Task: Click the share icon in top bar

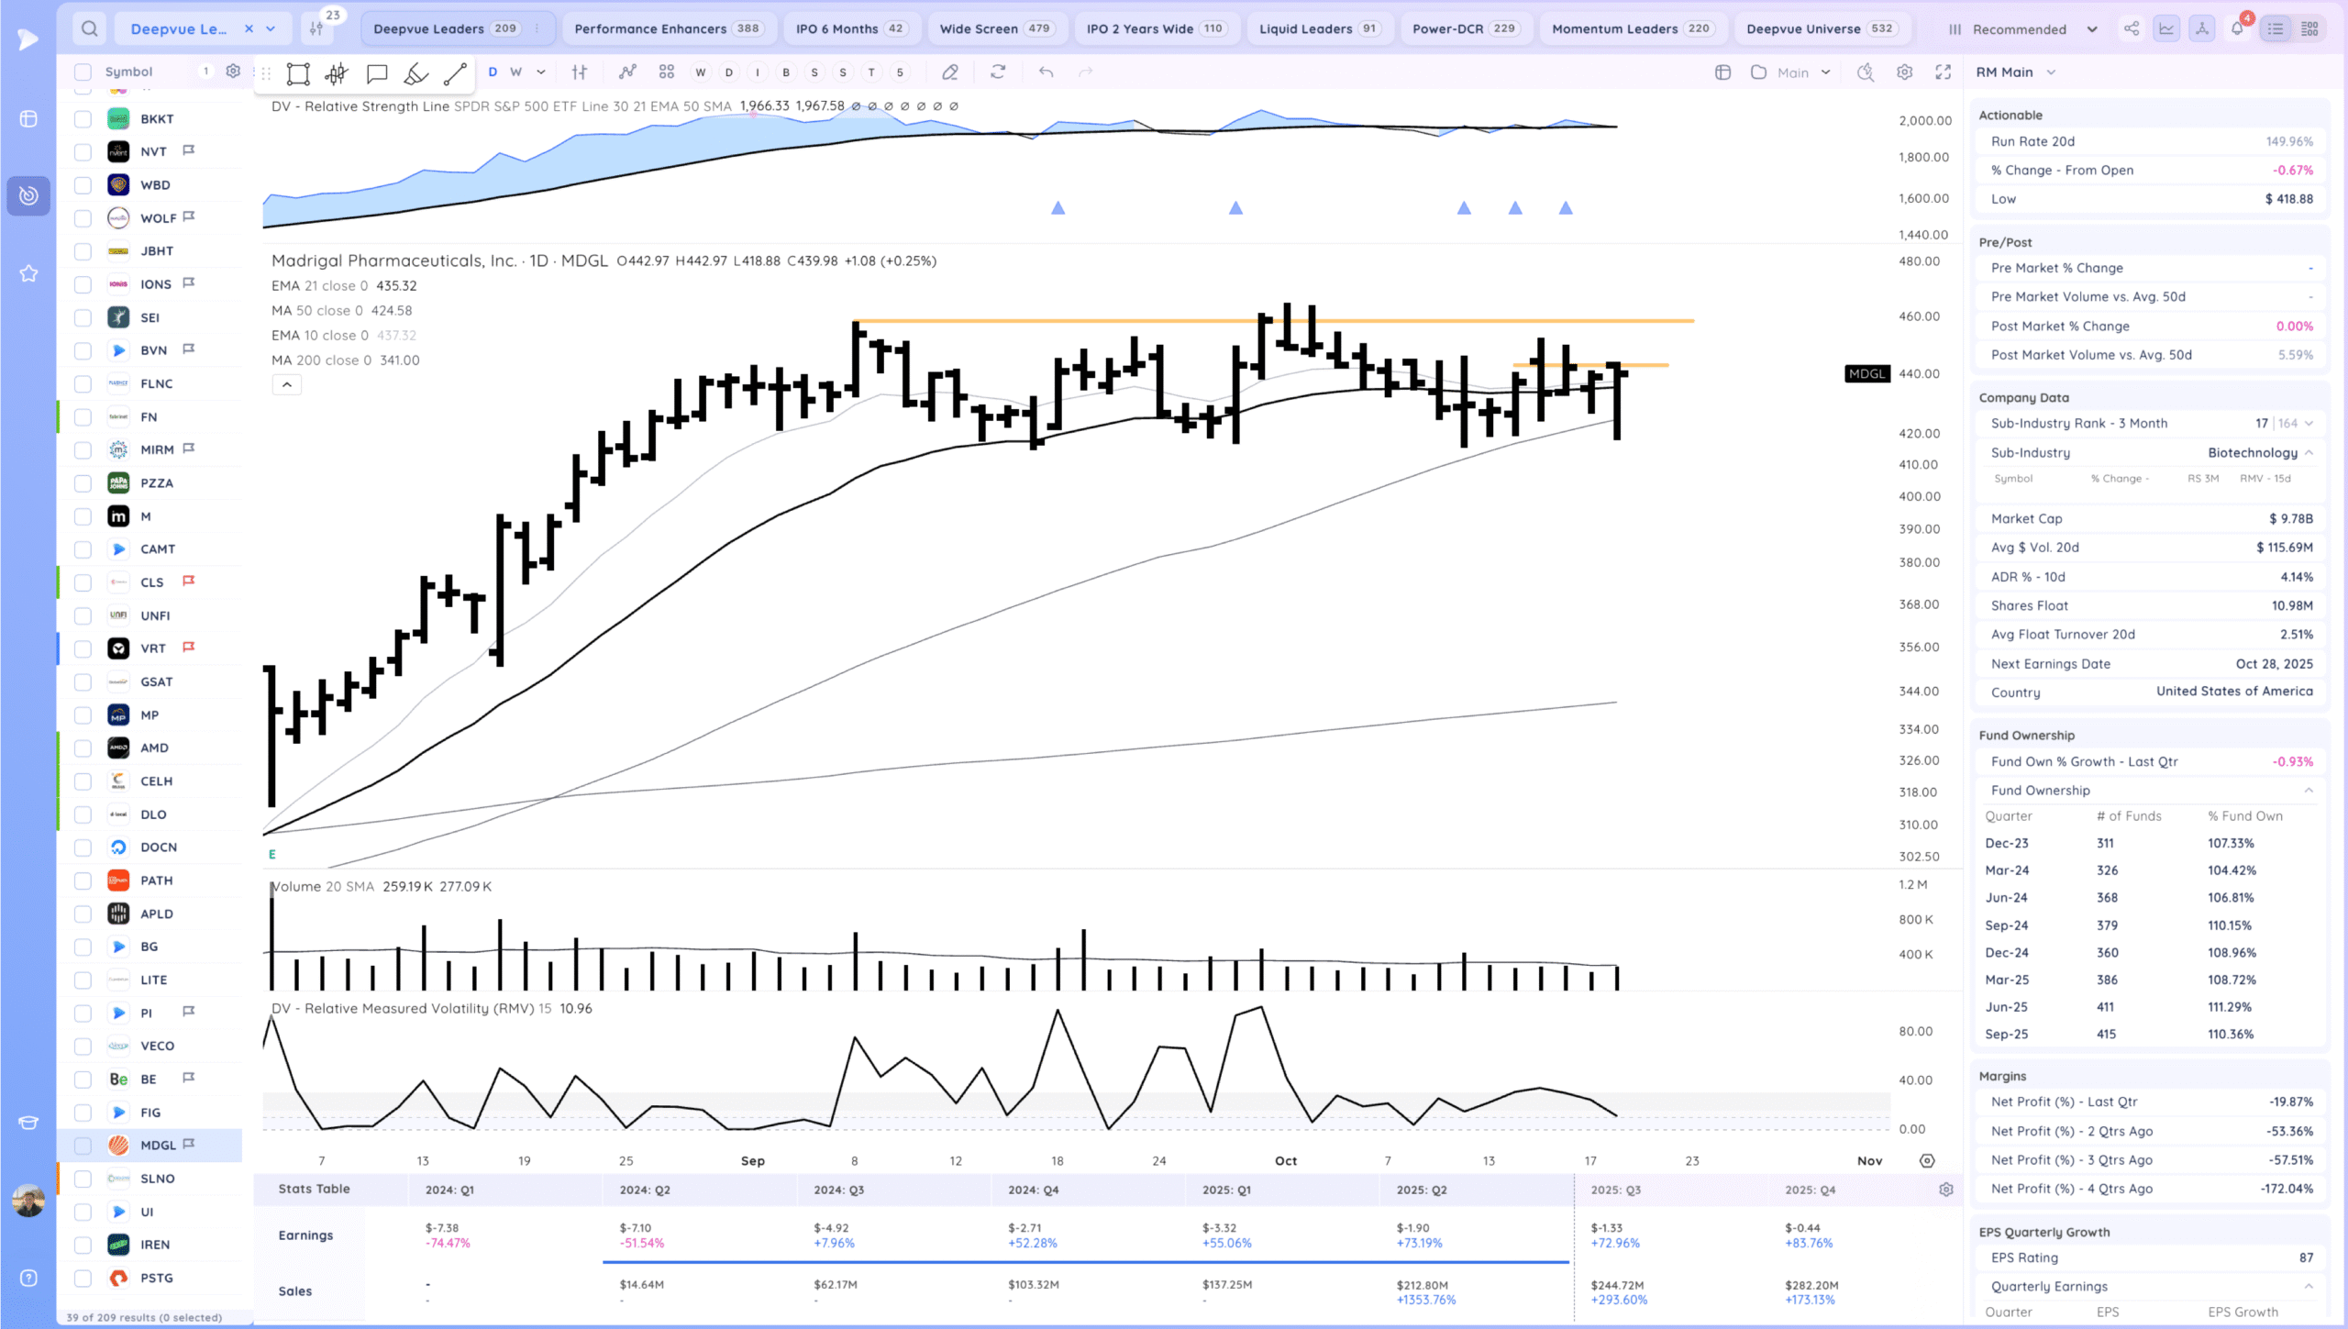Action: [2132, 28]
